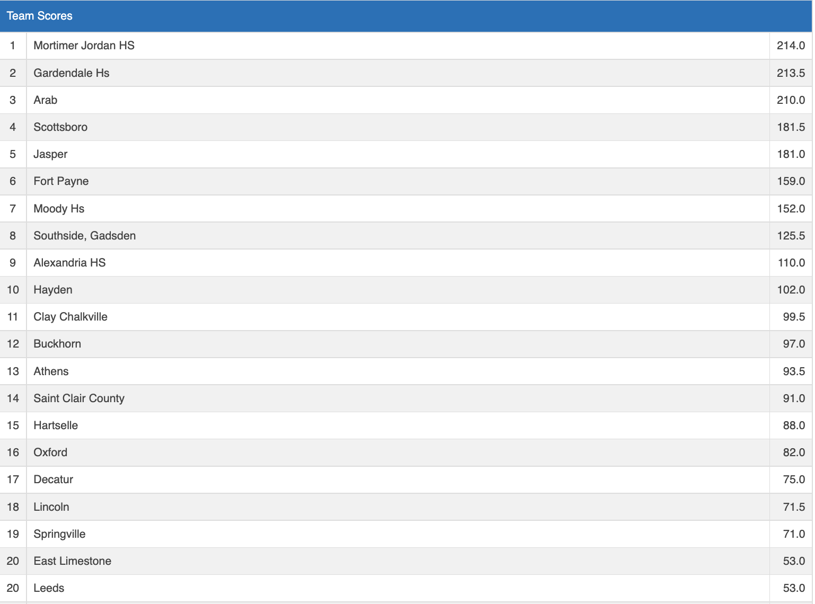Select the 125.5 score for Southside, Gadsden
This screenshot has height=604, width=815.
click(791, 236)
